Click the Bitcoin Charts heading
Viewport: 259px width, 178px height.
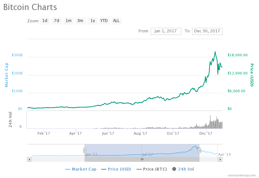(30, 7)
